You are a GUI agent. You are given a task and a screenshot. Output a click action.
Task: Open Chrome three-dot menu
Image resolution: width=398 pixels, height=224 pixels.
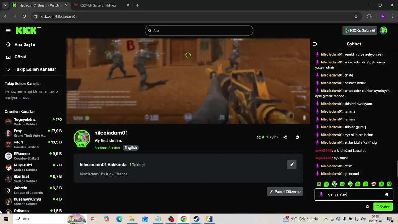pos(392,16)
